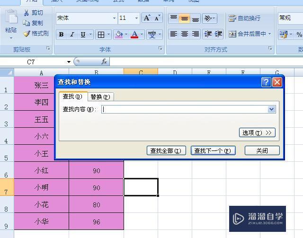This screenshot has width=303, height=238.
Task: Center text horizontally
Action: (184, 34)
